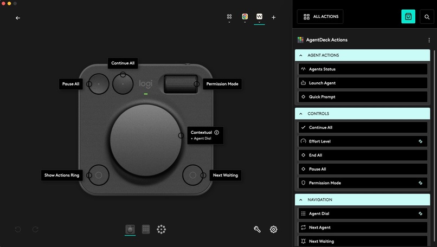Open the wrench tools icon
Image resolution: width=437 pixels, height=247 pixels.
pyautogui.click(x=257, y=229)
